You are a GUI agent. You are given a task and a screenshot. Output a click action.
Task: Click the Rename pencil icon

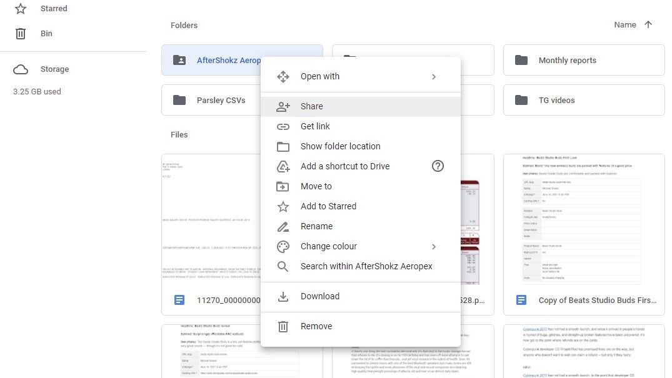pyautogui.click(x=283, y=226)
